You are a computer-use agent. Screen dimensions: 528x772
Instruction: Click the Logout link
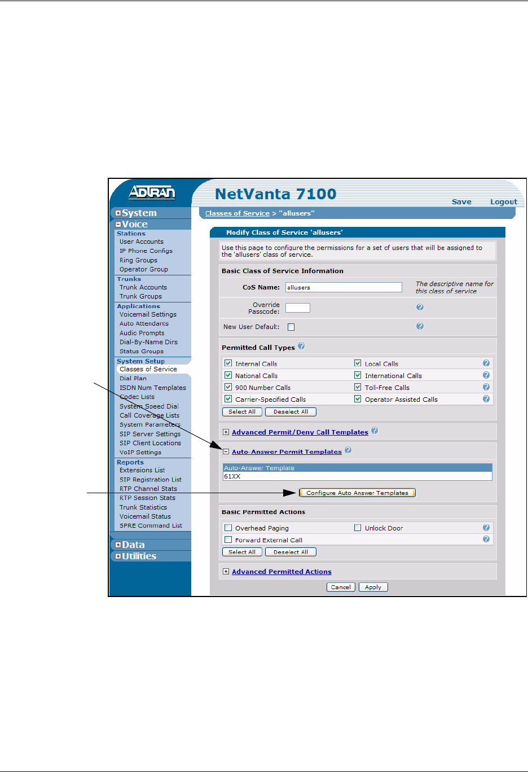tap(504, 201)
